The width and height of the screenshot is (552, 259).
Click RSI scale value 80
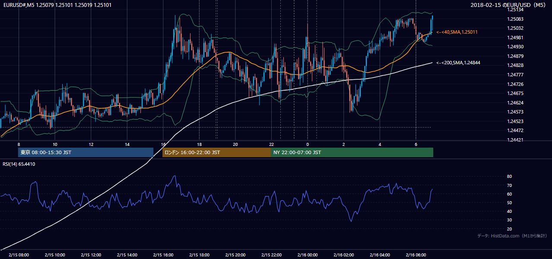coord(509,177)
